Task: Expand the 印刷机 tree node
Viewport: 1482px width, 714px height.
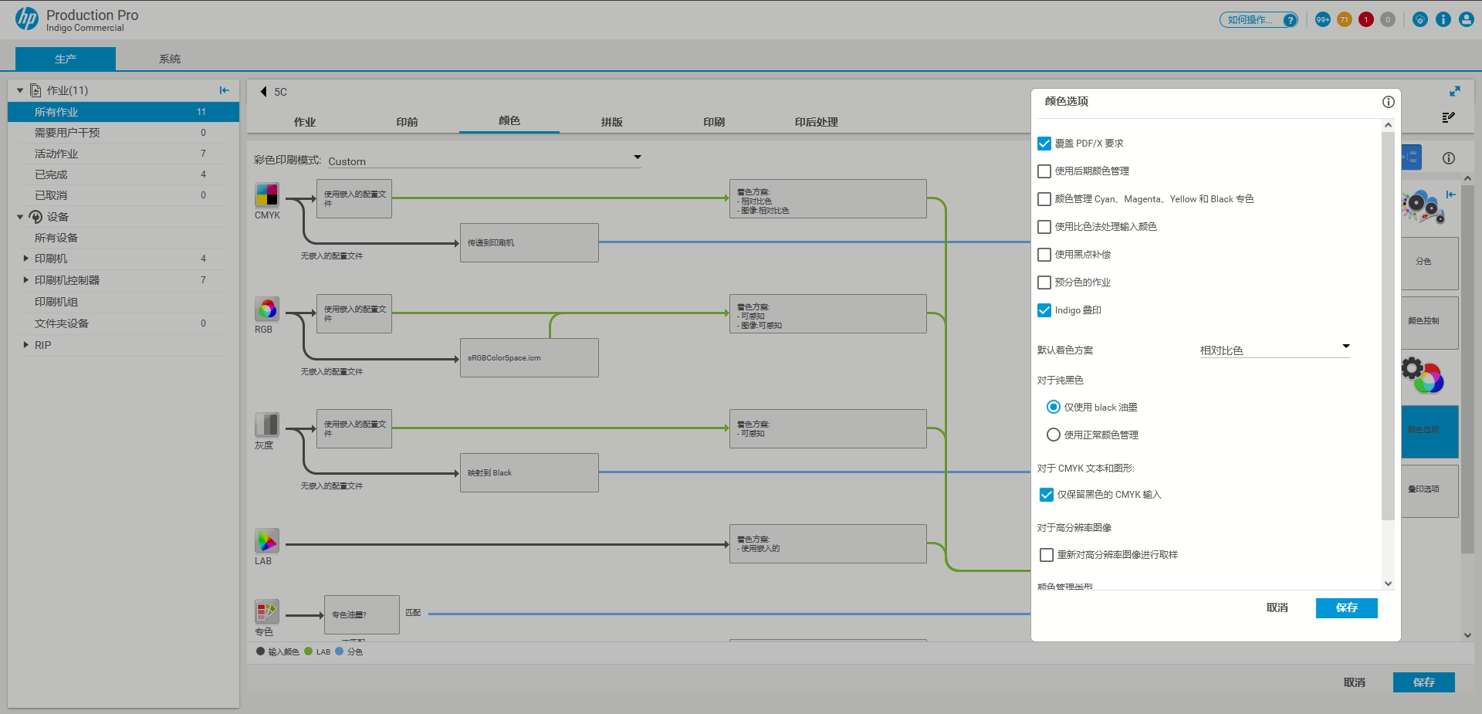Action: [25, 259]
